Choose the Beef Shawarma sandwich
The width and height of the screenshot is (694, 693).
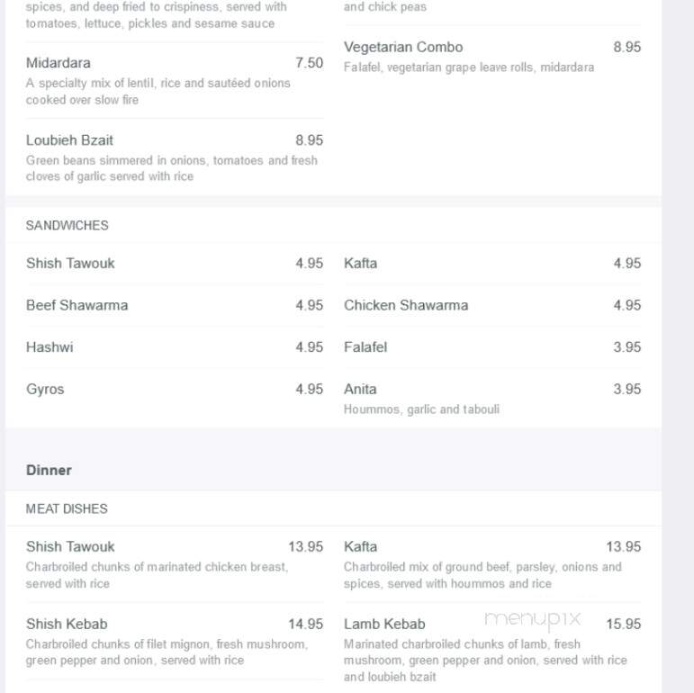pyautogui.click(x=175, y=305)
